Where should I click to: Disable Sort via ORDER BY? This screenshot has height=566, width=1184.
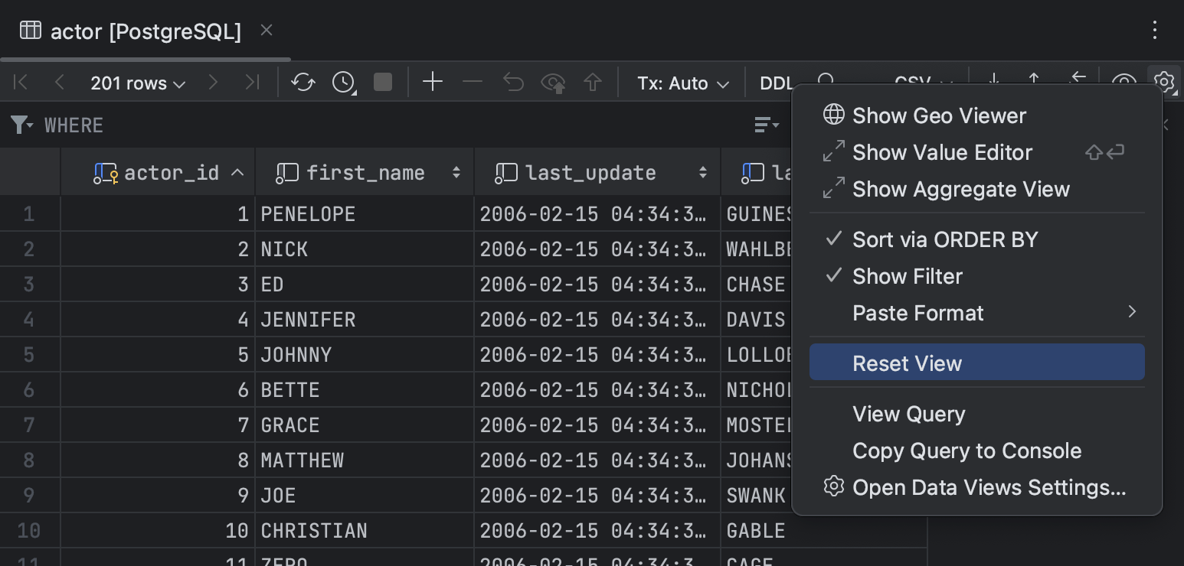point(944,239)
